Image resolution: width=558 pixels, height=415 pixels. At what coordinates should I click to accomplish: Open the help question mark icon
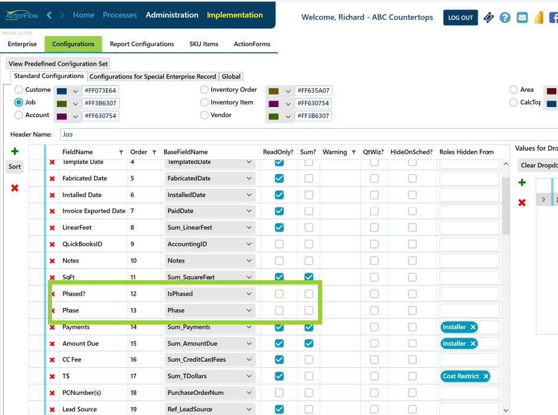505,18
